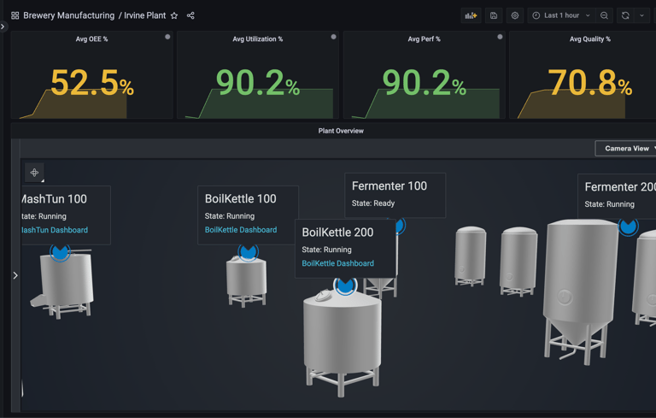656x418 pixels.
Task: Click the Avg Perf % panel info dot
Action: [x=500, y=37]
